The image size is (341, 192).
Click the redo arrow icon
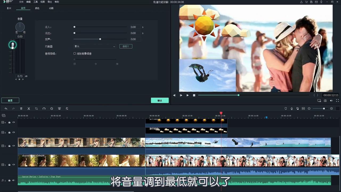click(13, 109)
